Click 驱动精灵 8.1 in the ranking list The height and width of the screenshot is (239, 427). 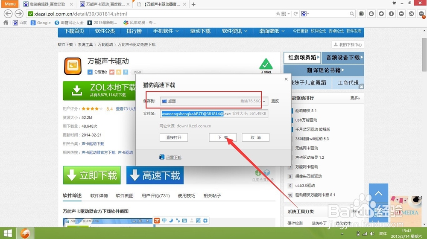pyautogui.click(x=306, y=111)
